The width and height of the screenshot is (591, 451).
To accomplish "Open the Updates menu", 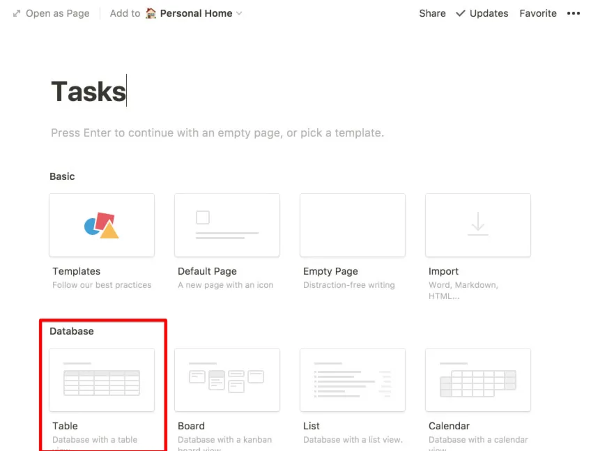I will pos(482,13).
